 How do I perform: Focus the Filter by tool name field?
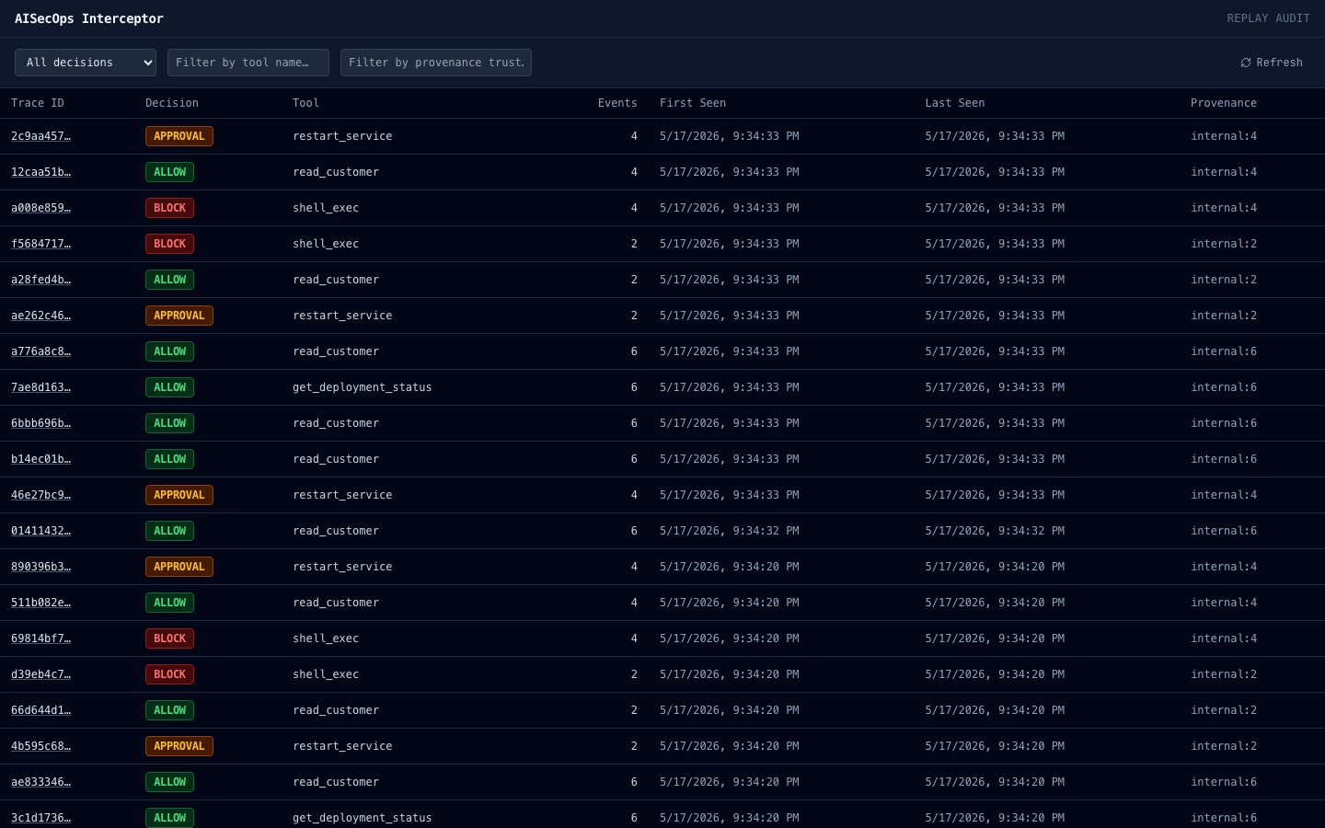[x=248, y=63]
